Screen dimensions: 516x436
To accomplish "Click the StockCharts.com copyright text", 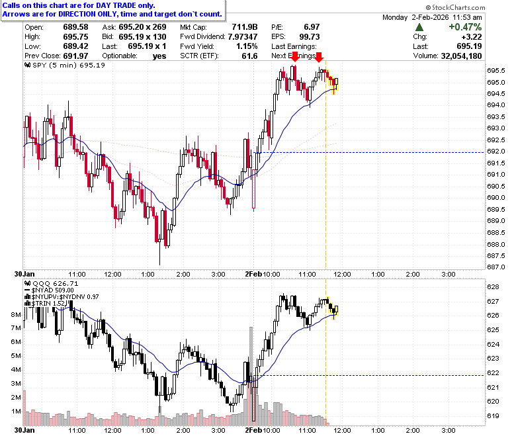I will pos(455,7).
